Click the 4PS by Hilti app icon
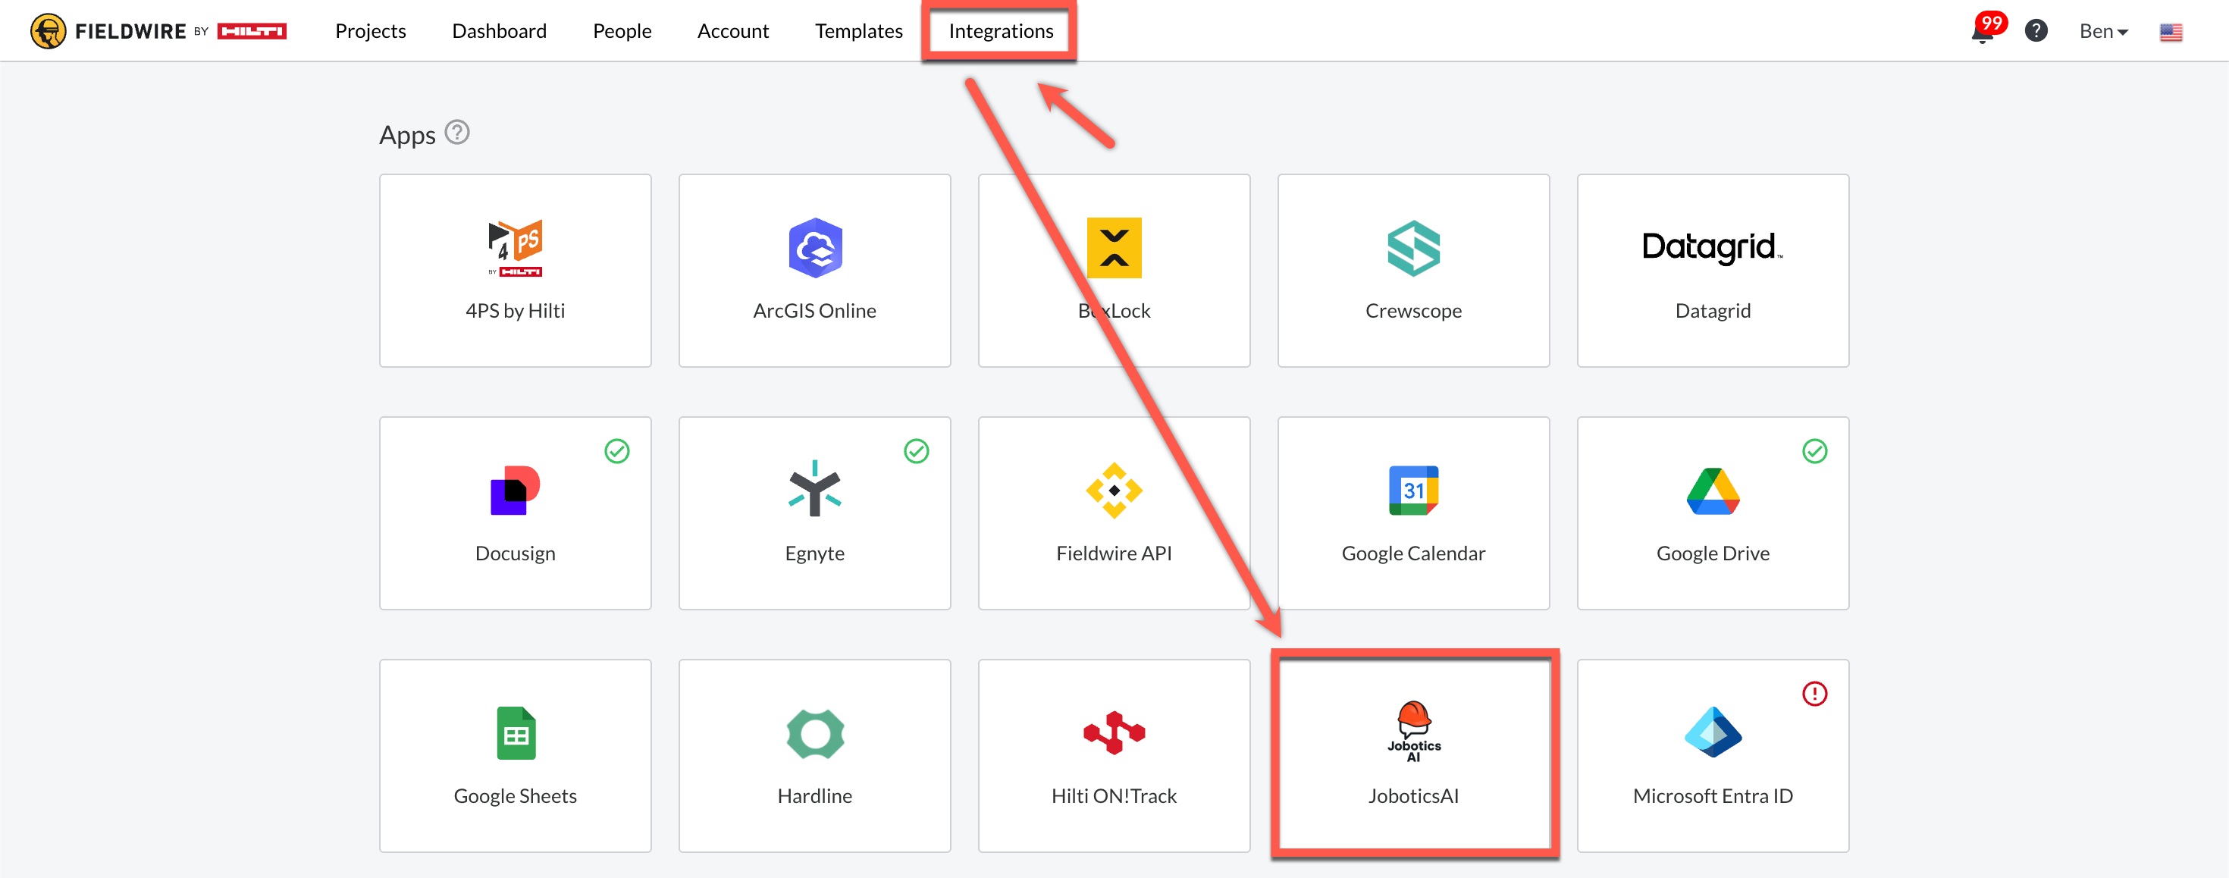This screenshot has height=878, width=2229. coord(515,247)
